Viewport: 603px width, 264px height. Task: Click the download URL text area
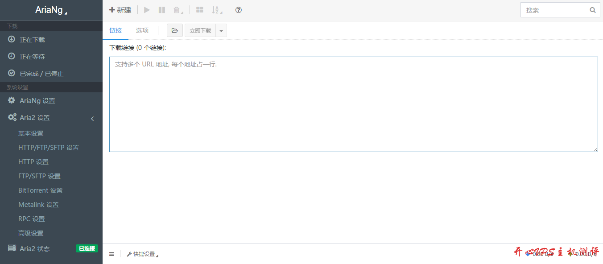[353, 104]
